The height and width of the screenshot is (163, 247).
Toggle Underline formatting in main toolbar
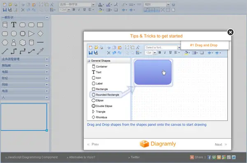(84, 9)
